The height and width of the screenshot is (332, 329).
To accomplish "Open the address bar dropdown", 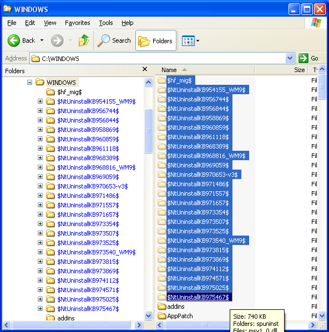I will point(290,58).
